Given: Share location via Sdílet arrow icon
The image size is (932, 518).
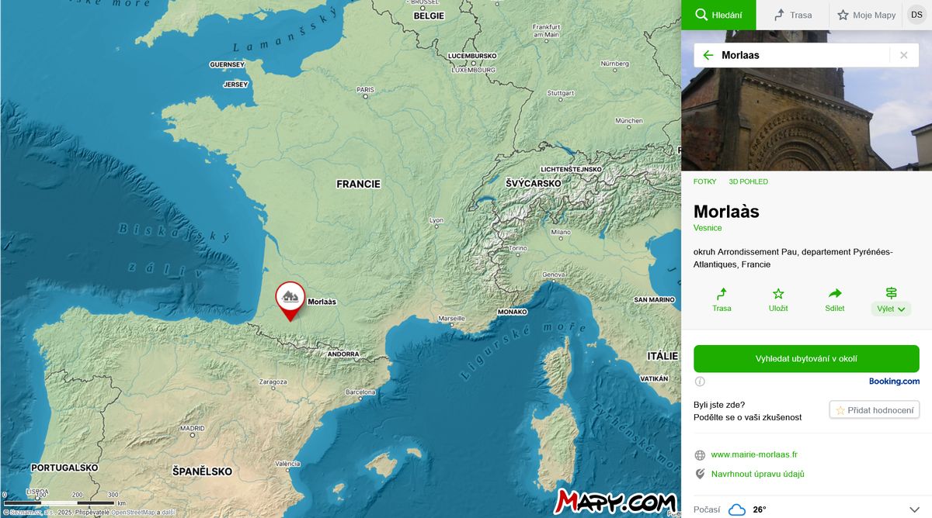Looking at the screenshot, I should (x=835, y=293).
